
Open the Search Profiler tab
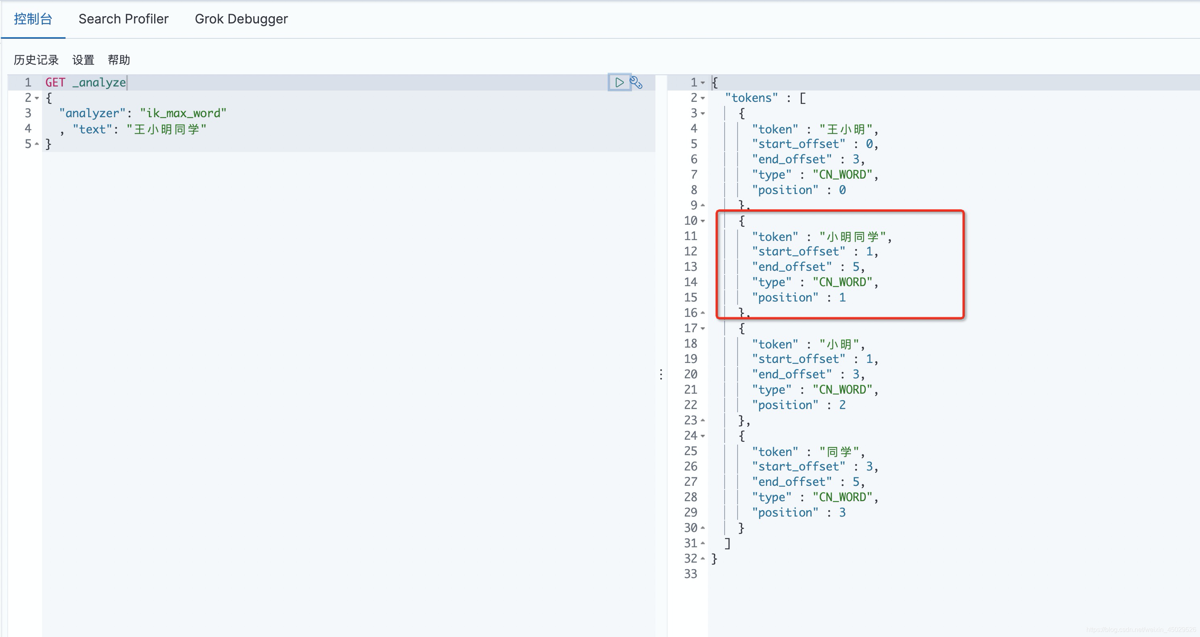(x=123, y=19)
